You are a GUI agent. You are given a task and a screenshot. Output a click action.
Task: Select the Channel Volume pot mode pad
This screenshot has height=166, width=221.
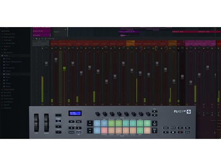[126, 123]
